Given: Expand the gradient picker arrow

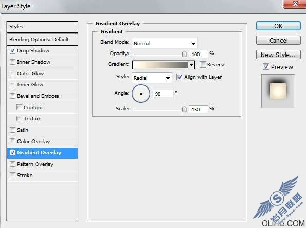Looking at the screenshot, I should (192, 65).
